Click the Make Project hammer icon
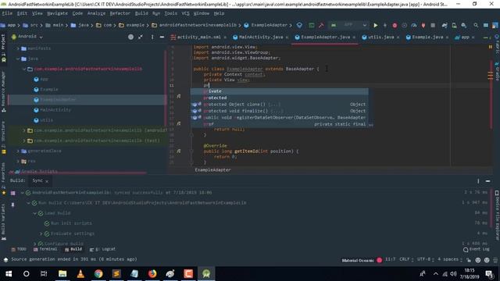This screenshot has height=281, width=500. [x=321, y=25]
